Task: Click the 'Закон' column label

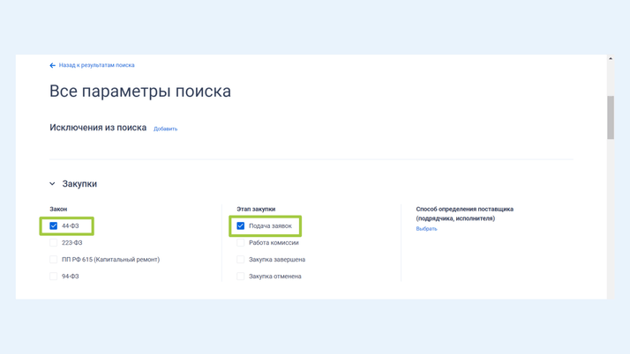Action: [x=58, y=209]
